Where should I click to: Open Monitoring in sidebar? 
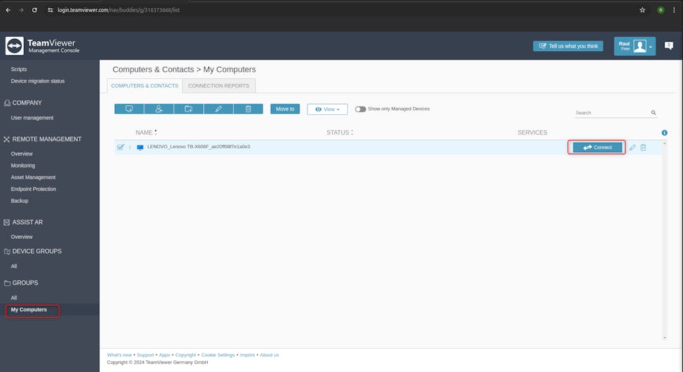[23, 165]
